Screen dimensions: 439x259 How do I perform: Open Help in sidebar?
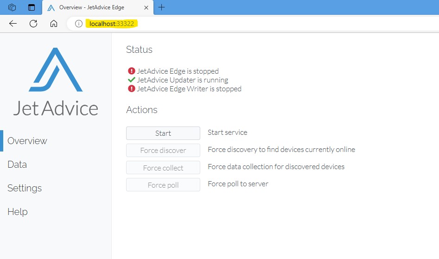pos(18,212)
